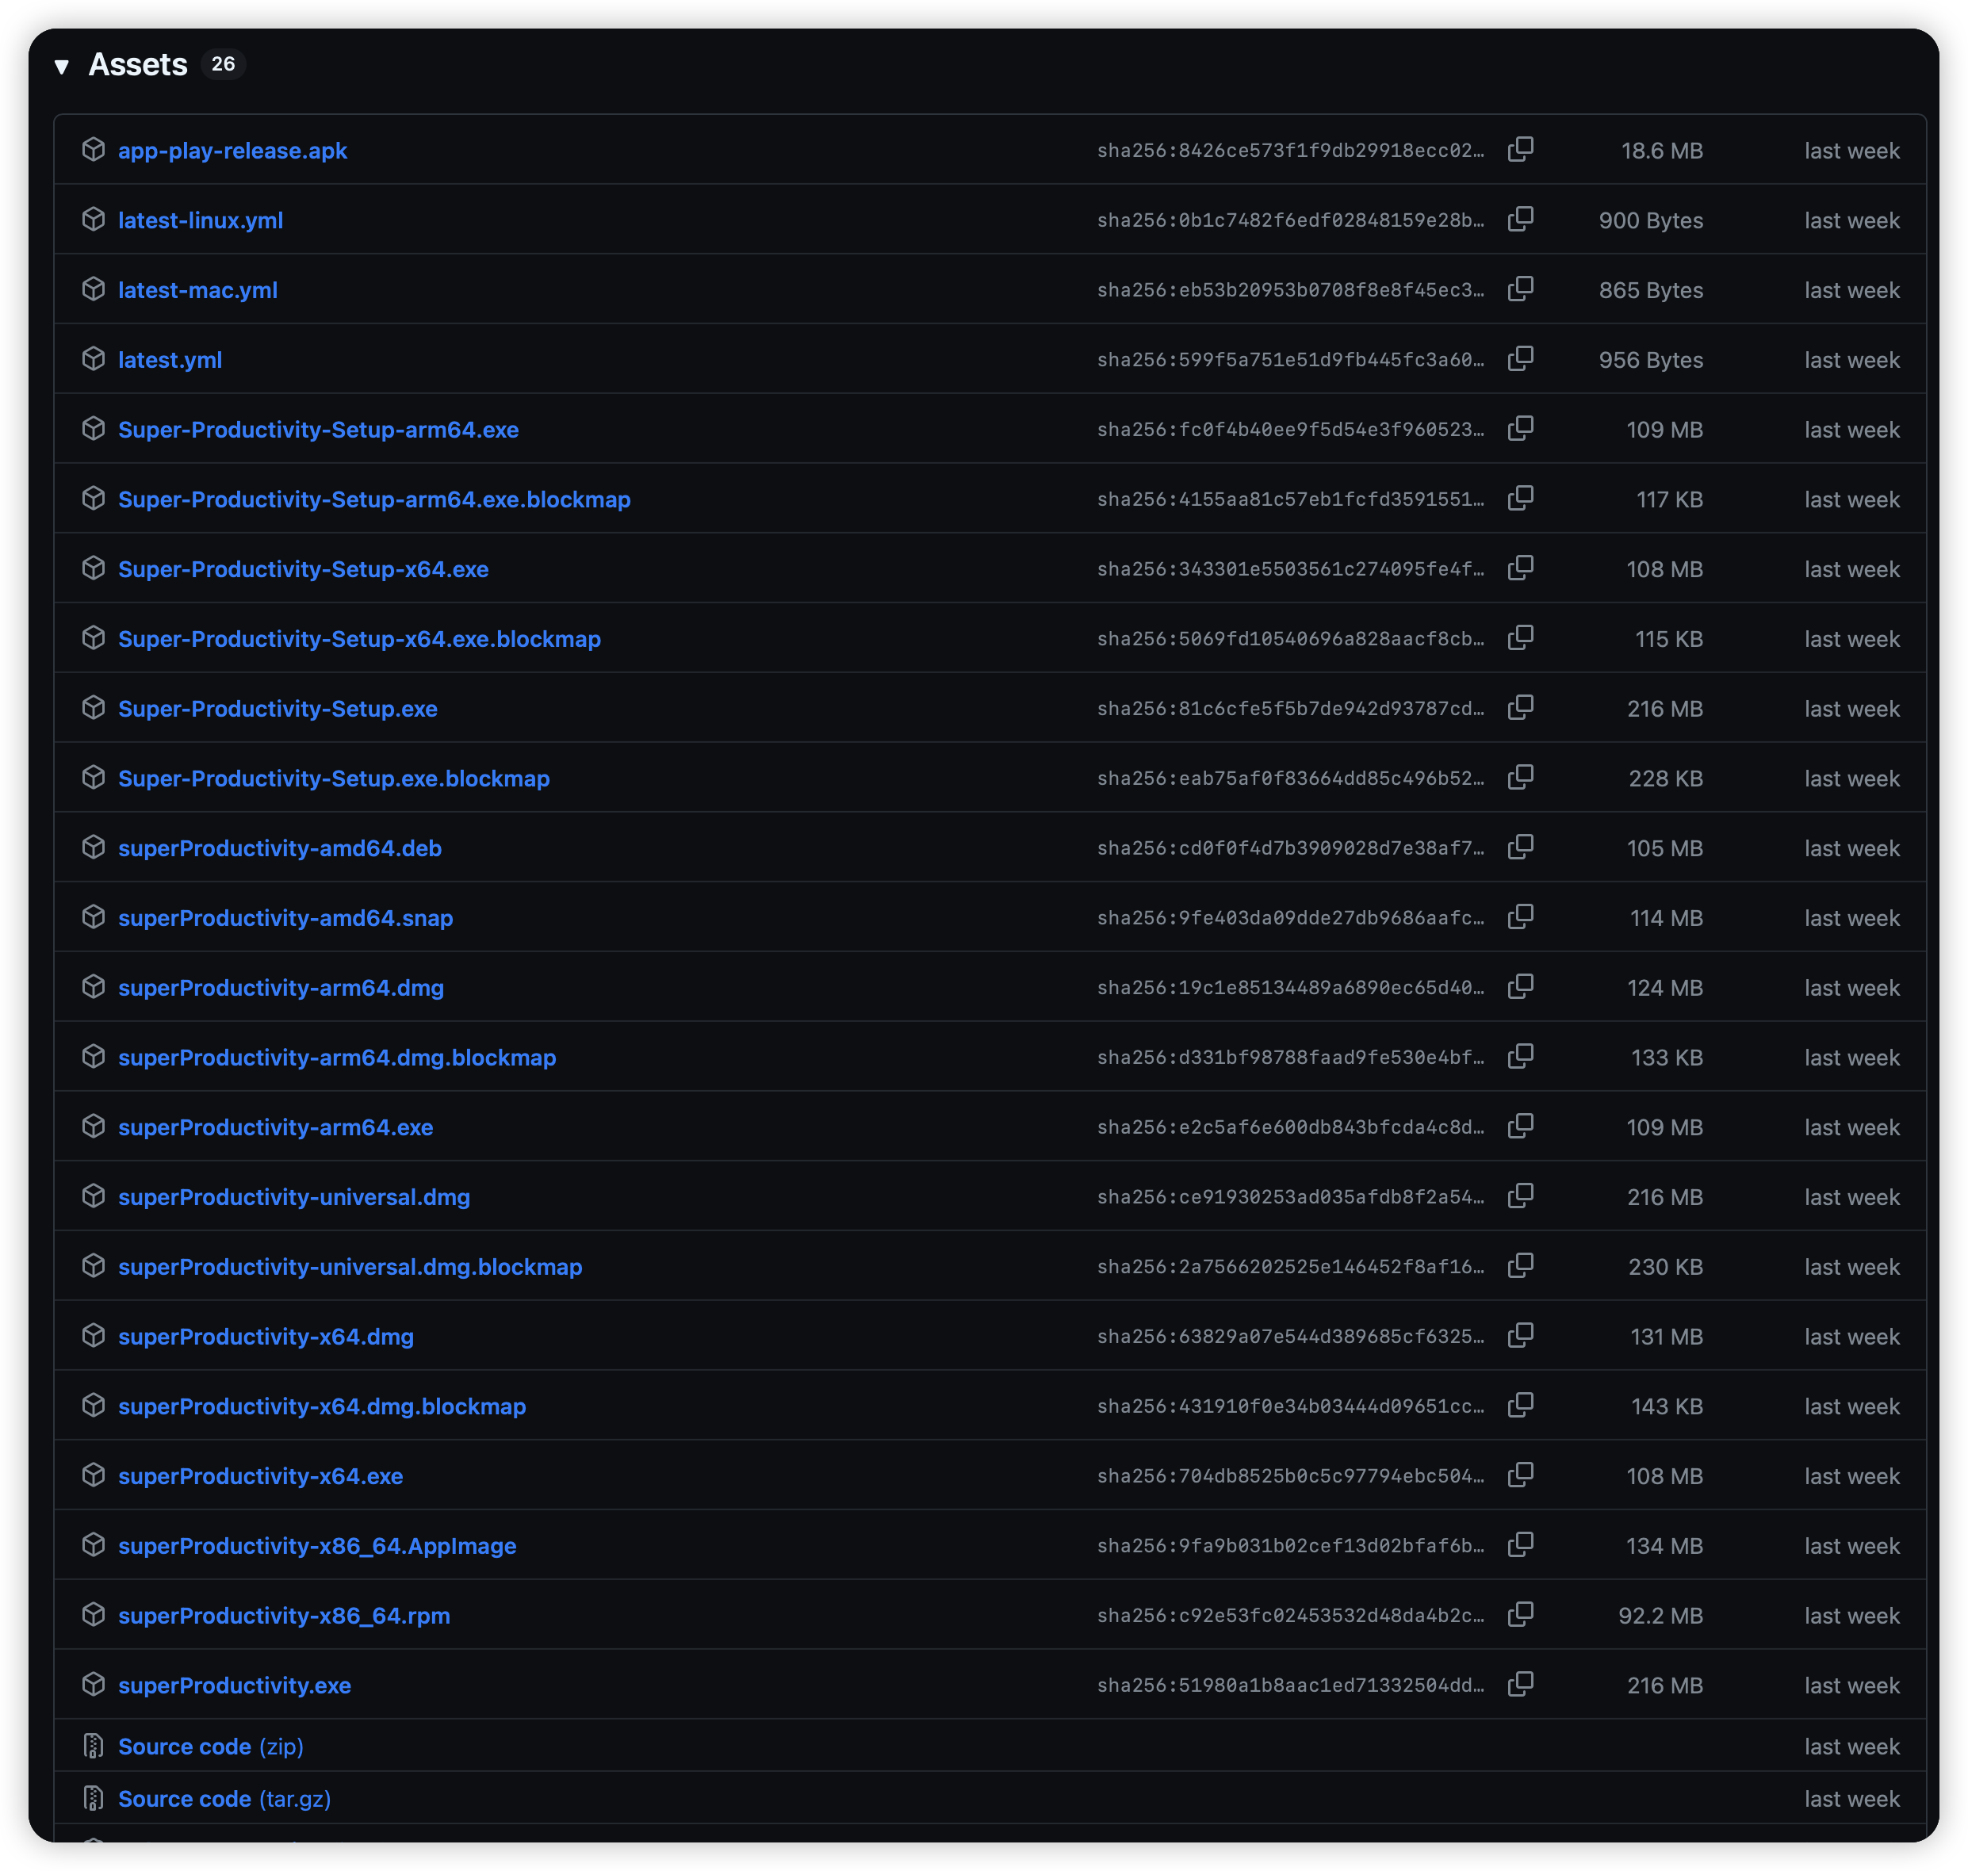Copy hash of Super-Productivity-Setup.exe
1968x1871 pixels.
1520,708
